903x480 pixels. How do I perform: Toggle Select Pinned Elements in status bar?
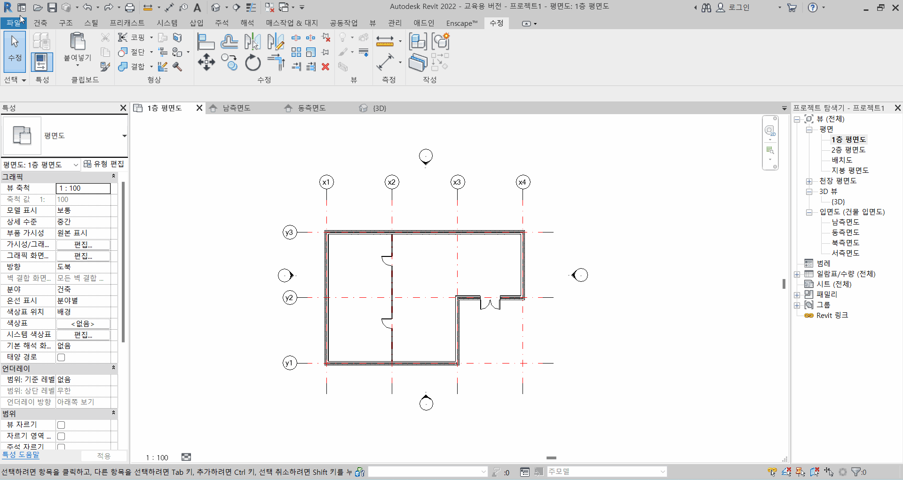(800, 472)
